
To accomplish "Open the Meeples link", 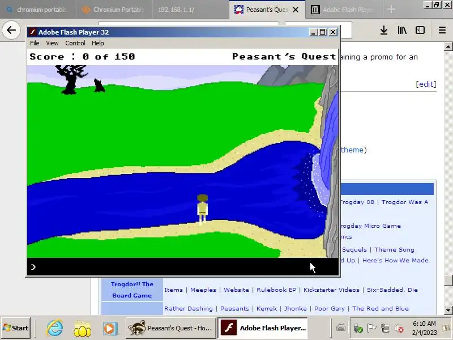I will coord(203,290).
